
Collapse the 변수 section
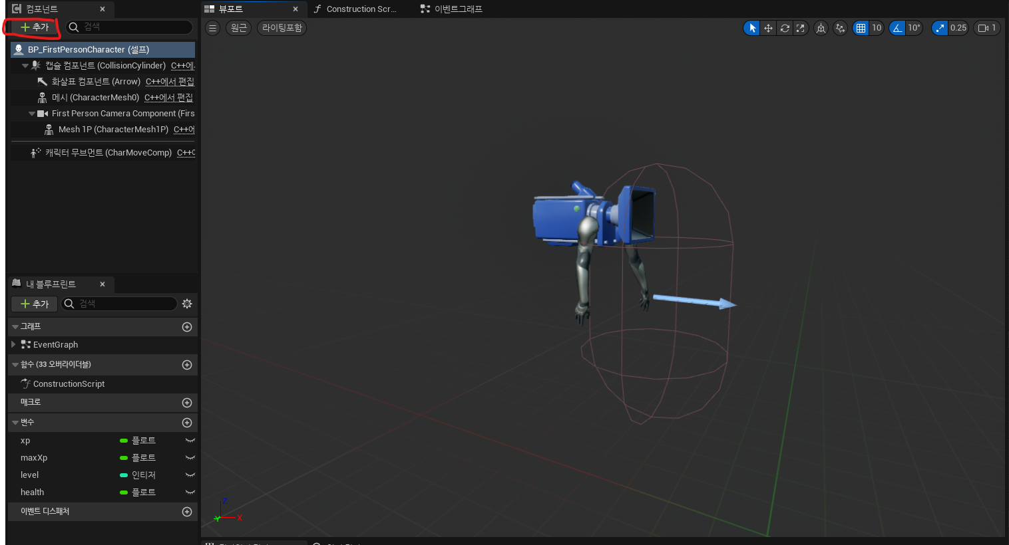click(x=15, y=423)
